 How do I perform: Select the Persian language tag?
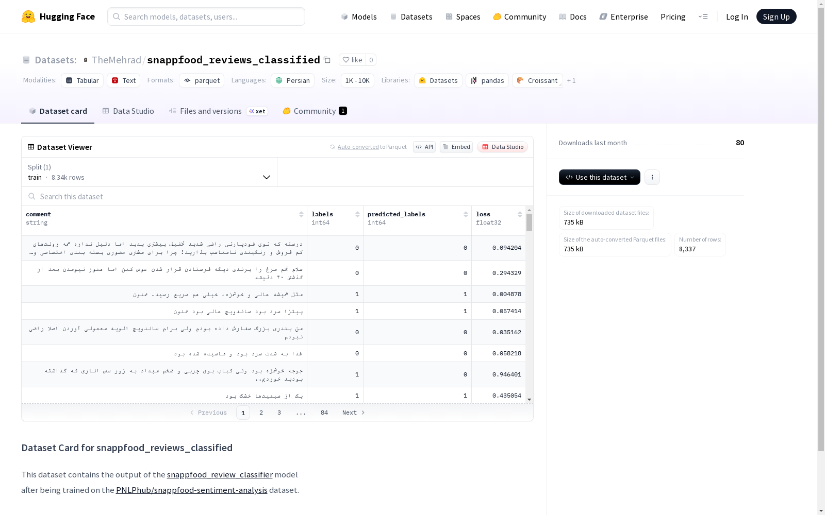pyautogui.click(x=292, y=80)
